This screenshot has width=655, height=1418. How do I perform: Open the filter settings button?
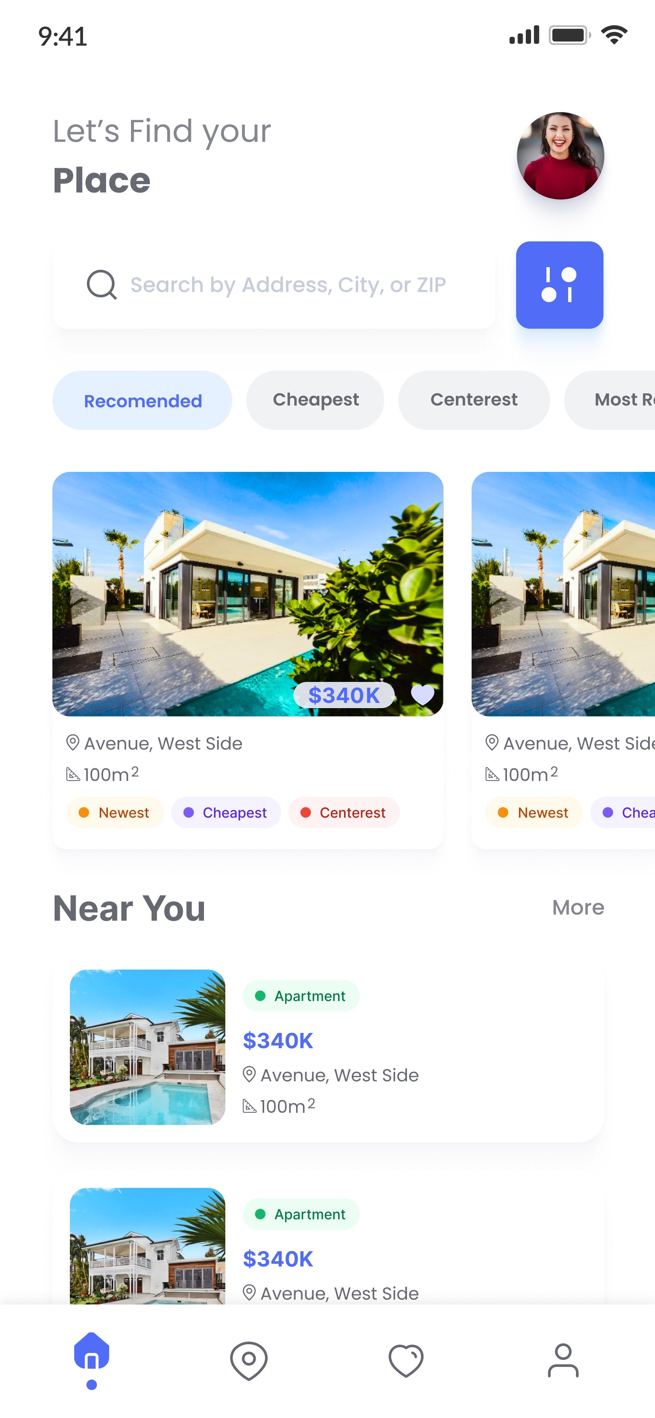(559, 285)
